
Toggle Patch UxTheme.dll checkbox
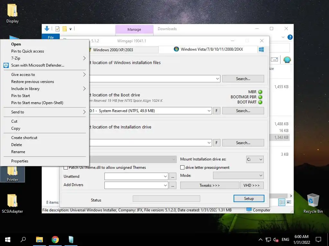coord(66,168)
